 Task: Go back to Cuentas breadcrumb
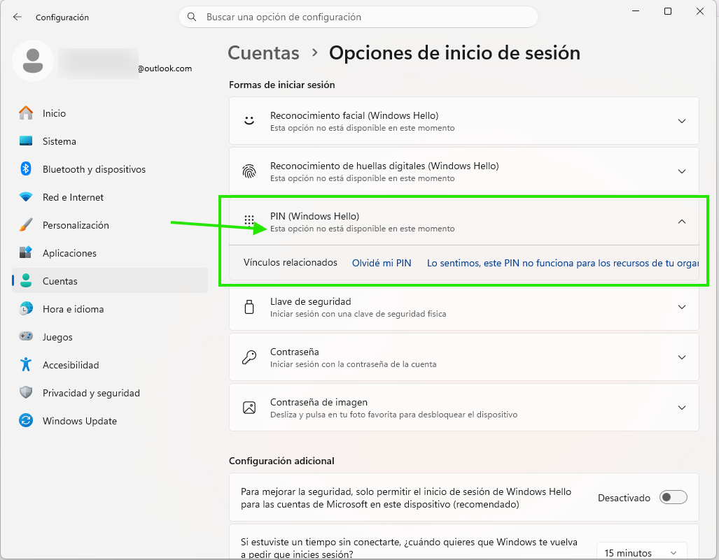click(x=264, y=52)
